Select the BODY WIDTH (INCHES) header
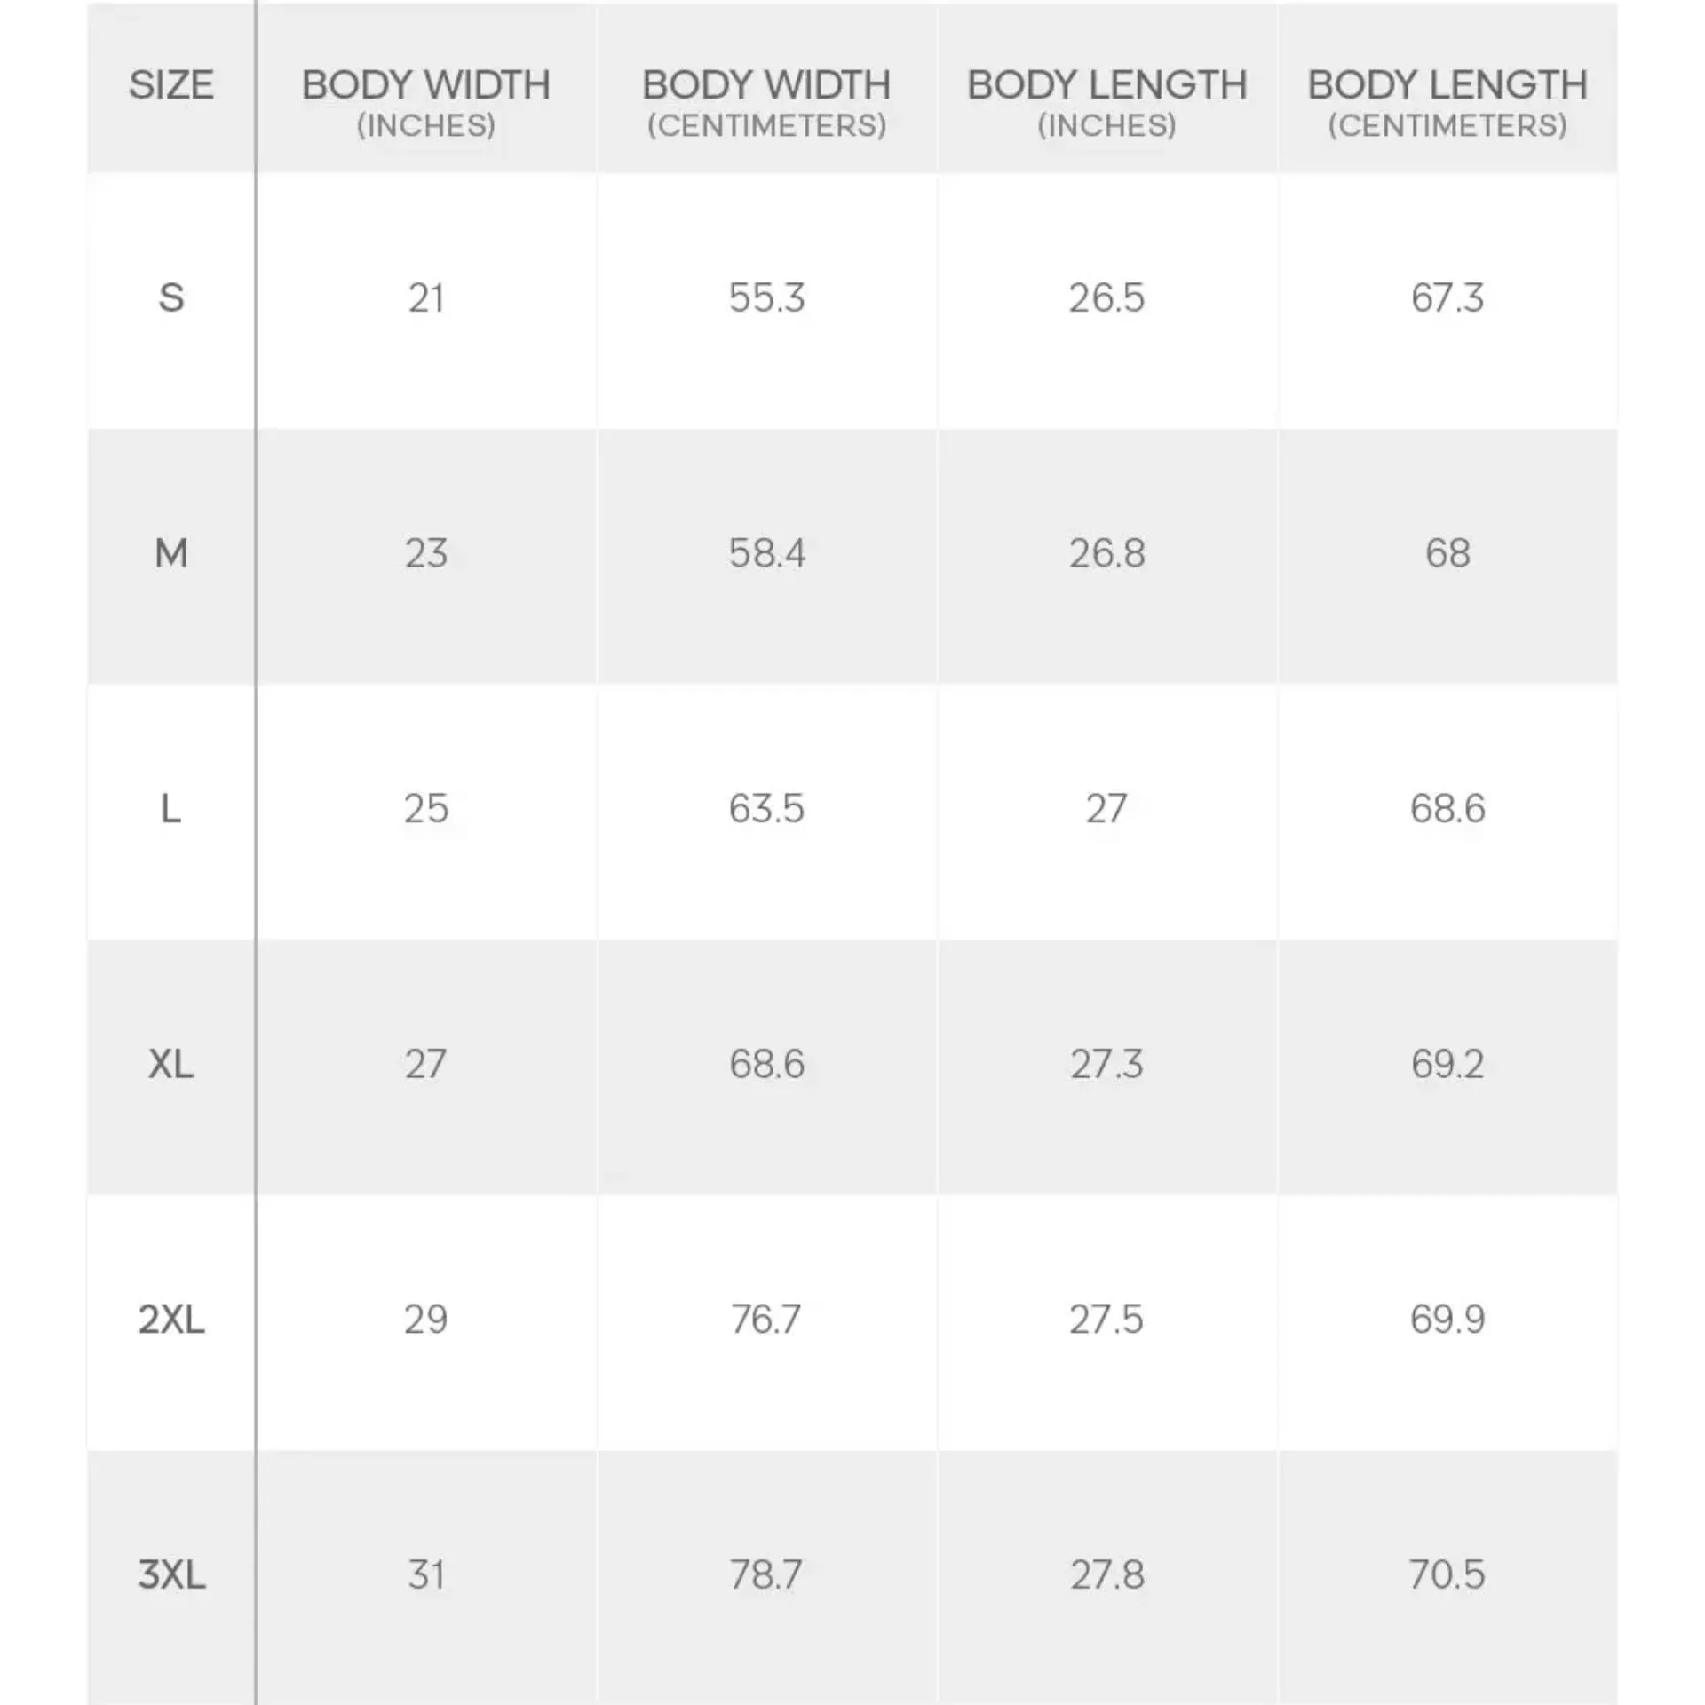This screenshot has height=1705, width=1705. click(x=426, y=102)
